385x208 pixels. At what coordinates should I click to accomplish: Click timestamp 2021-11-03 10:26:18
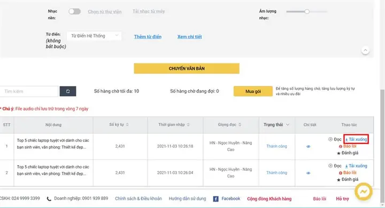(x=175, y=146)
